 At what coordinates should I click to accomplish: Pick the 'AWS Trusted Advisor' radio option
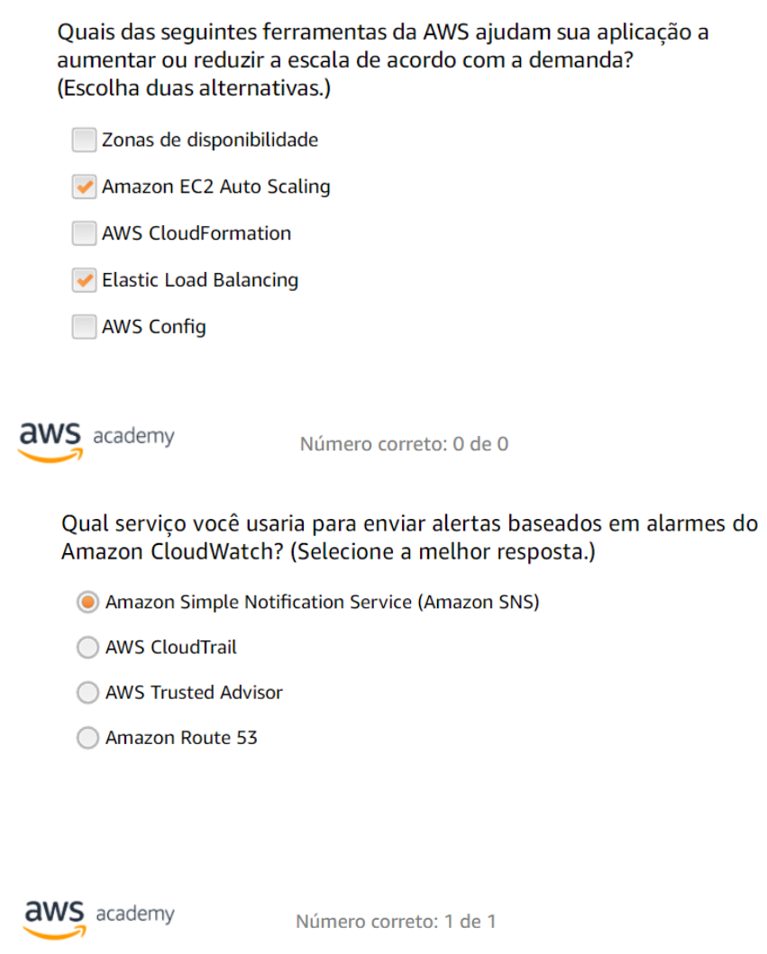(87, 693)
